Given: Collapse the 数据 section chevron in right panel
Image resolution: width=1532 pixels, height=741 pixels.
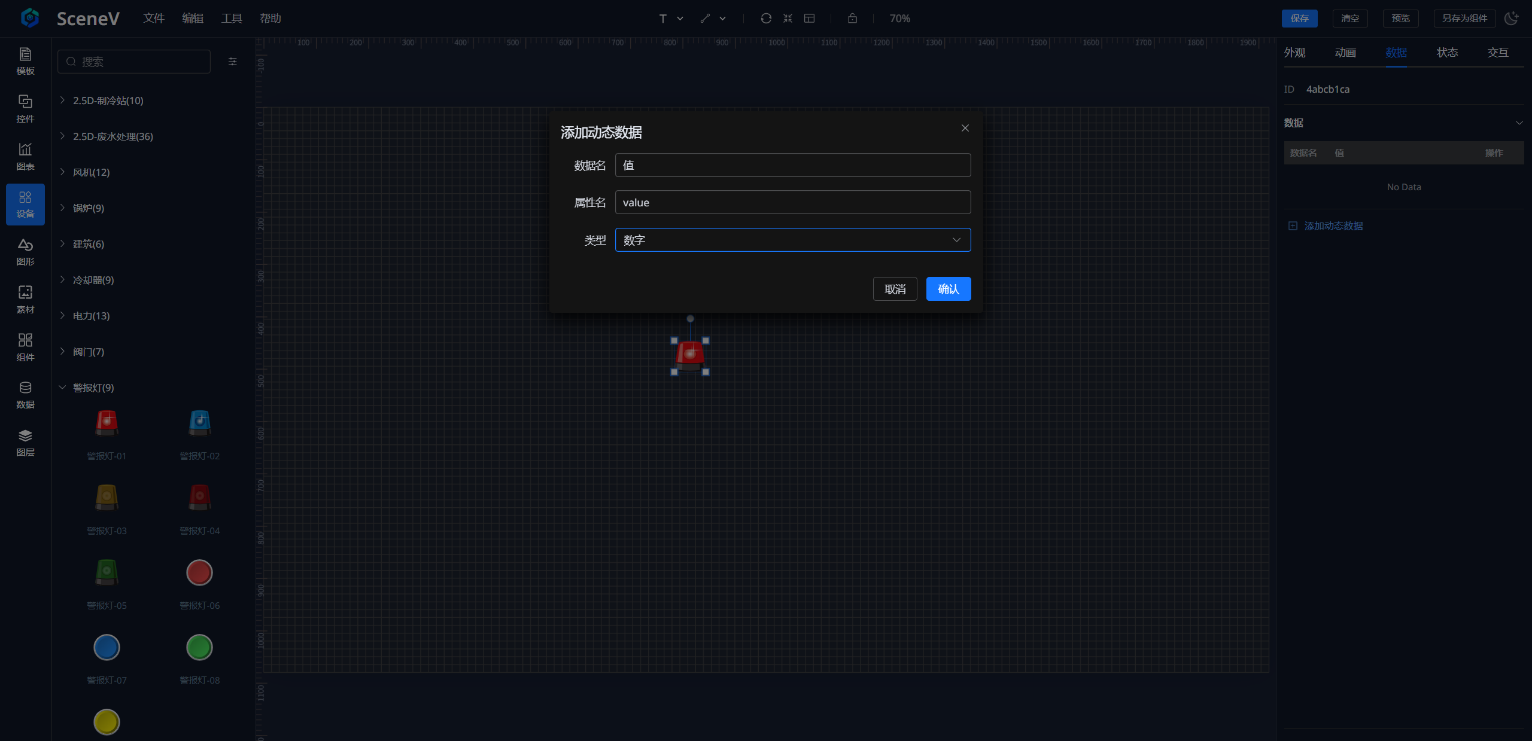Looking at the screenshot, I should coord(1519,123).
